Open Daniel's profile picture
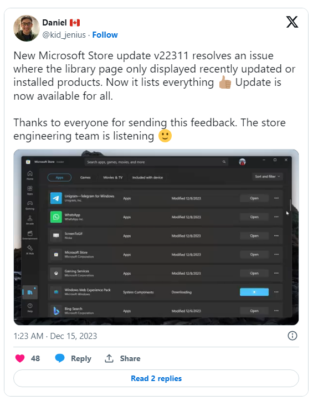This screenshot has width=313, height=401. pos(27,28)
